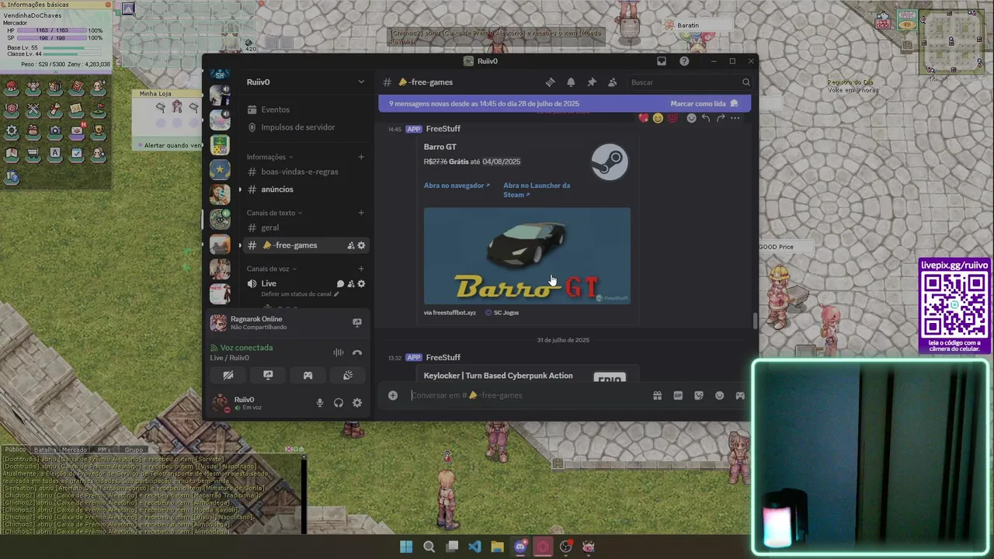Toggle camera on in voice panel
Screen dimensions: 994x559
(x=228, y=375)
